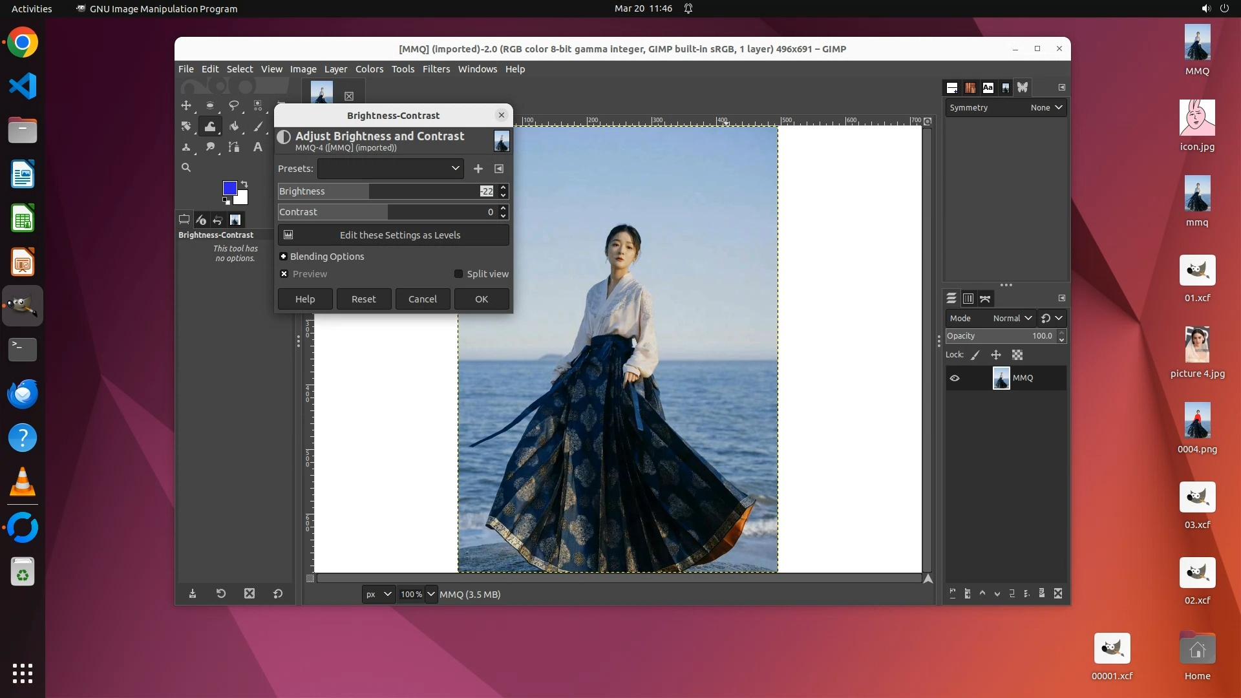
Task: Save current settings as named preset
Action: click(478, 169)
